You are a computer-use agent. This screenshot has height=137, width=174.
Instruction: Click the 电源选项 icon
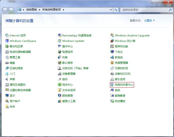click(60, 52)
